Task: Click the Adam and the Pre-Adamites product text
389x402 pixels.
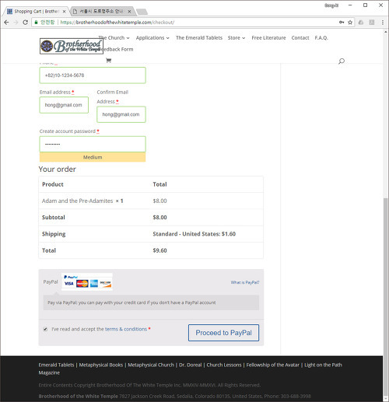Action: (x=77, y=201)
